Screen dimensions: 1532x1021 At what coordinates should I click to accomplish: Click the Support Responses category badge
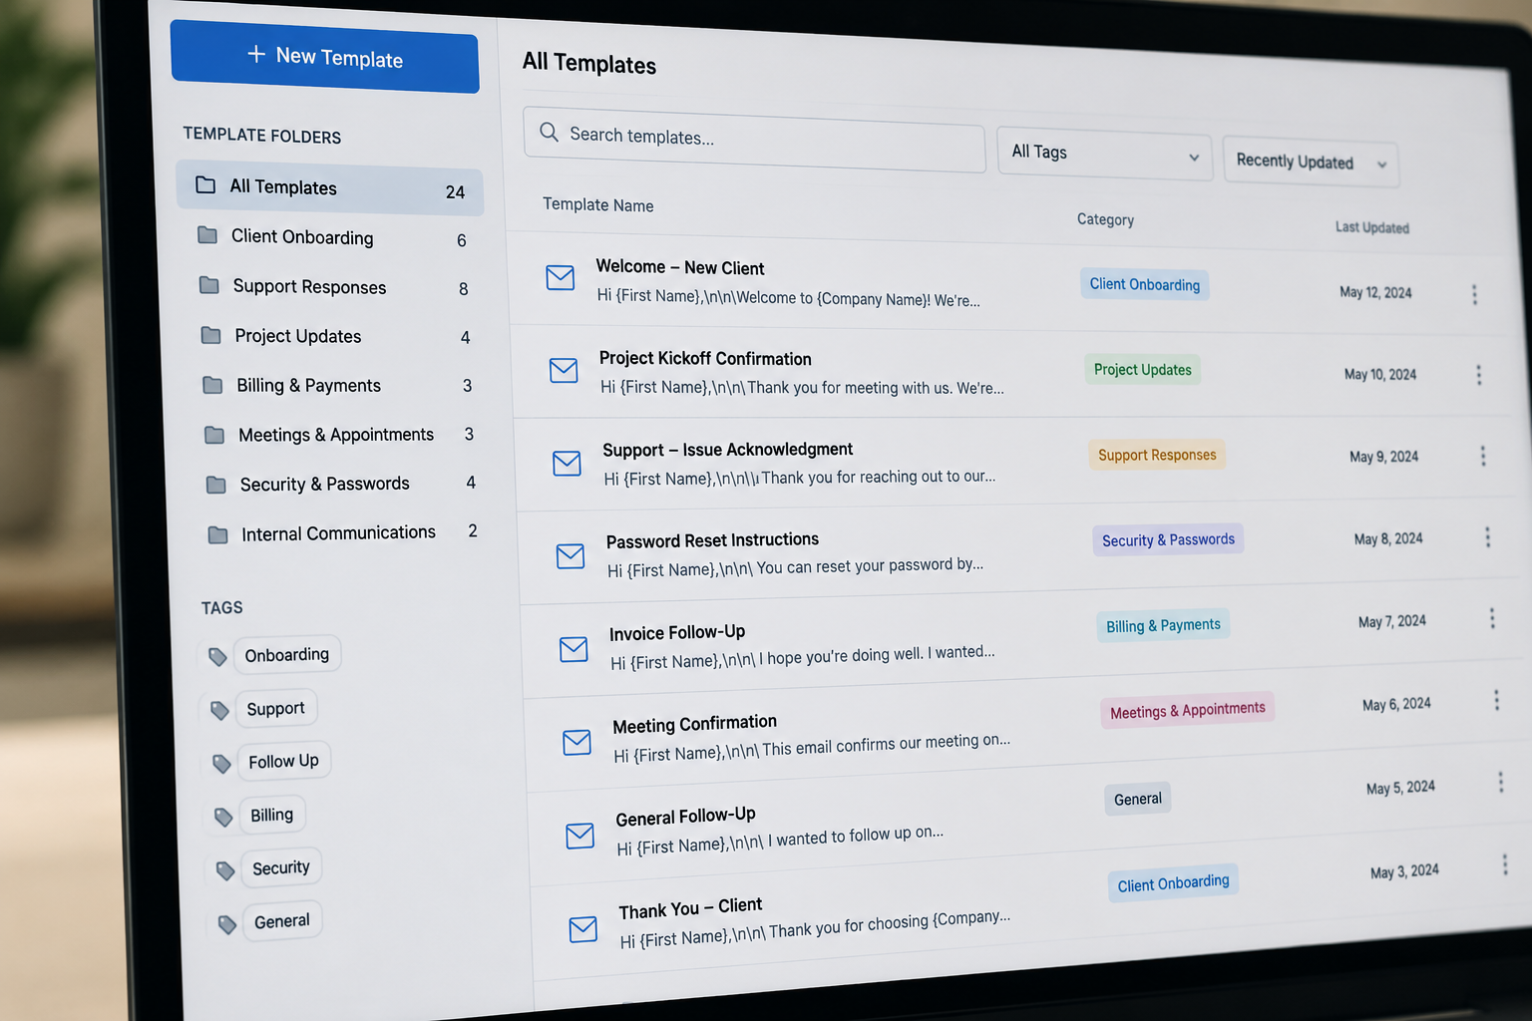pos(1157,455)
